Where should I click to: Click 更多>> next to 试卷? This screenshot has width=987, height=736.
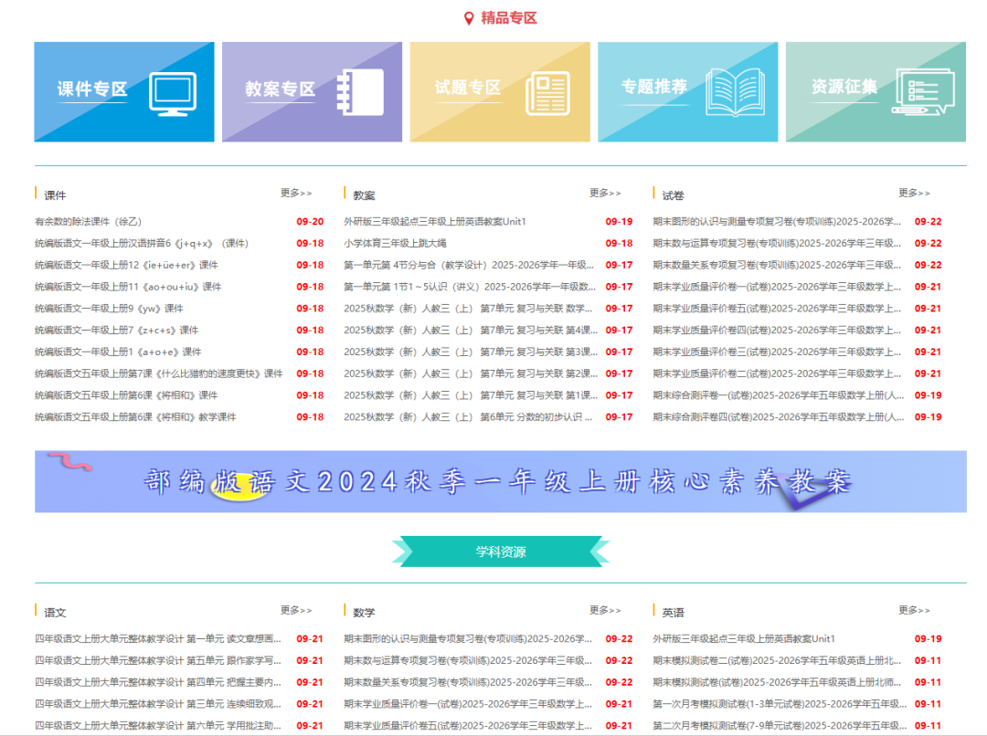(x=915, y=191)
